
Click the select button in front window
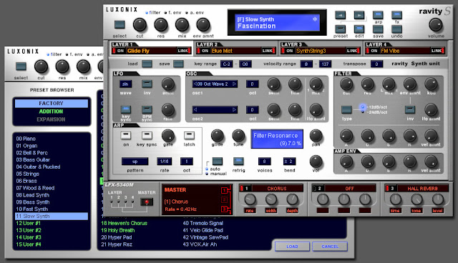tap(120, 24)
